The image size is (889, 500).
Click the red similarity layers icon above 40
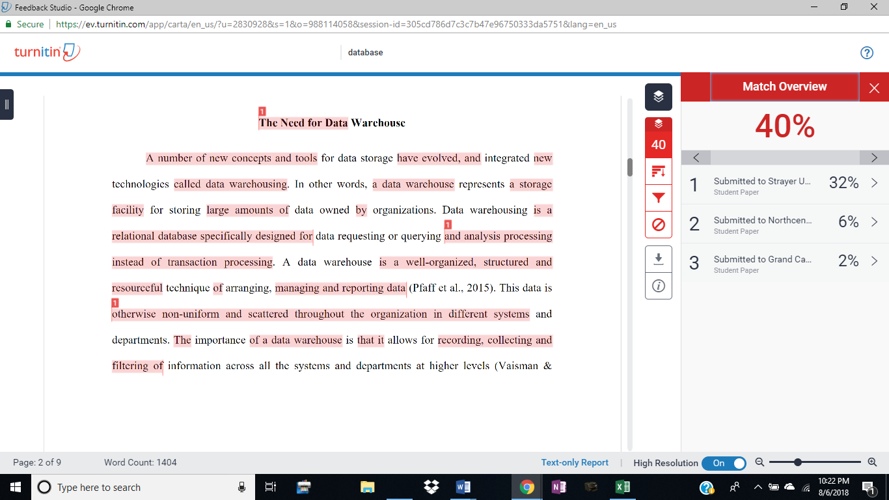click(659, 124)
